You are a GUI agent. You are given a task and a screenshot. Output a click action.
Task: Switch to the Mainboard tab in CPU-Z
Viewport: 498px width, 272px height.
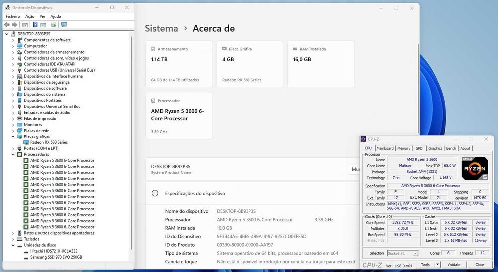tap(385, 148)
